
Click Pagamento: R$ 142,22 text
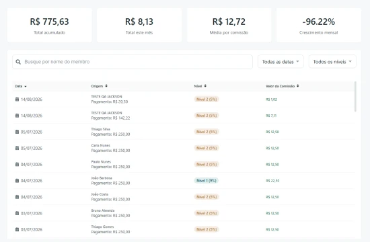110,118
